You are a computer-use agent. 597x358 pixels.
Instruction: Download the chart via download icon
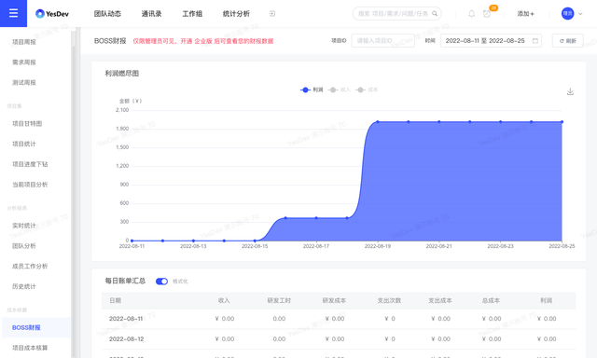coord(570,91)
